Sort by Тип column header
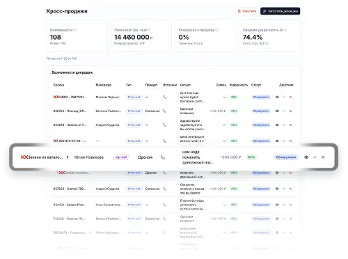348x259 pixels. pos(129,85)
